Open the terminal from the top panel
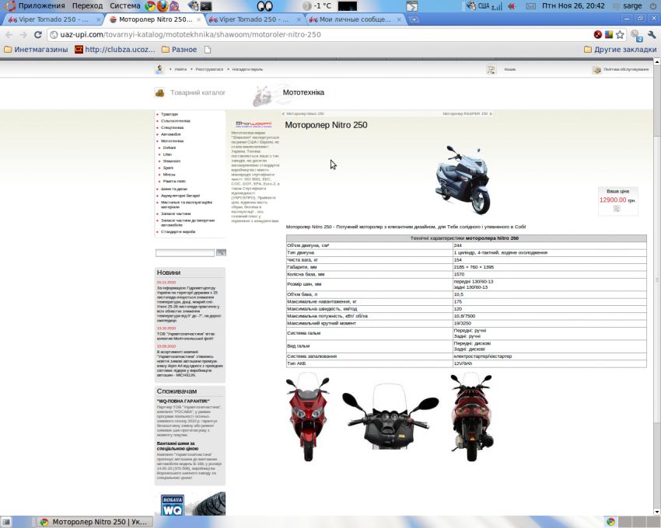 coord(206,6)
